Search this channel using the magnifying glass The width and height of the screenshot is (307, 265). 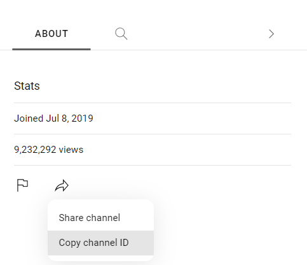click(121, 34)
